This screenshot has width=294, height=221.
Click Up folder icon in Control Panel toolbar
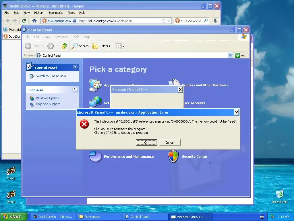pos(64,46)
